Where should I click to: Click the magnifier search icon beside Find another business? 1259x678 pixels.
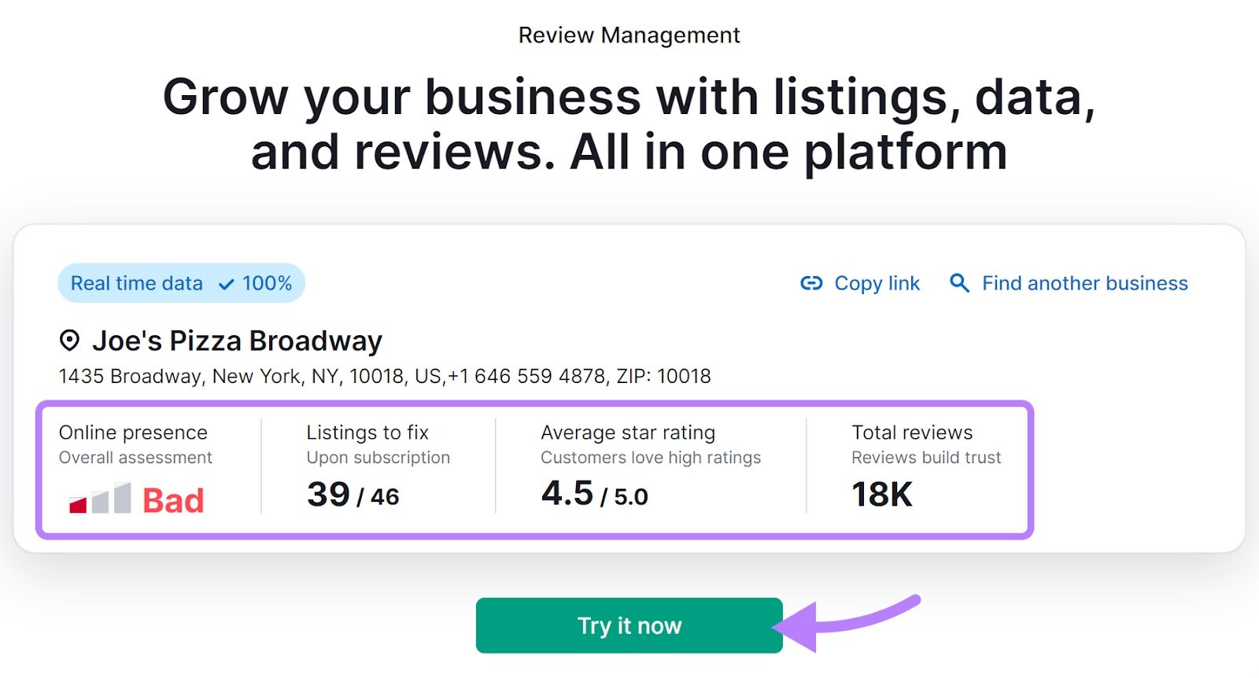pyautogui.click(x=958, y=283)
